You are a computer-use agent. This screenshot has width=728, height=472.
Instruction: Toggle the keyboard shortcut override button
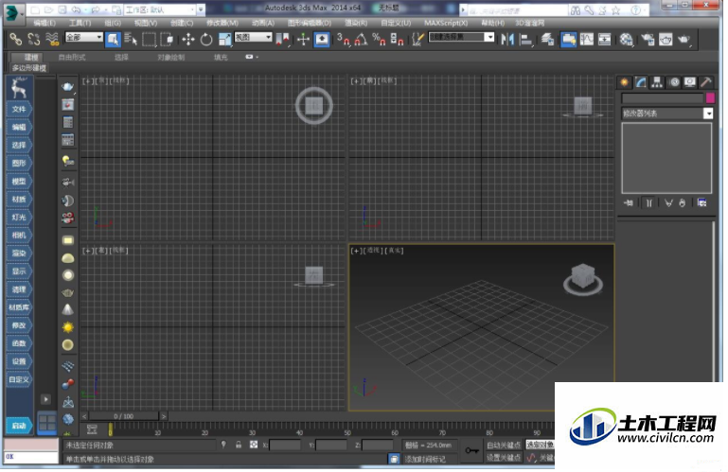(x=322, y=40)
